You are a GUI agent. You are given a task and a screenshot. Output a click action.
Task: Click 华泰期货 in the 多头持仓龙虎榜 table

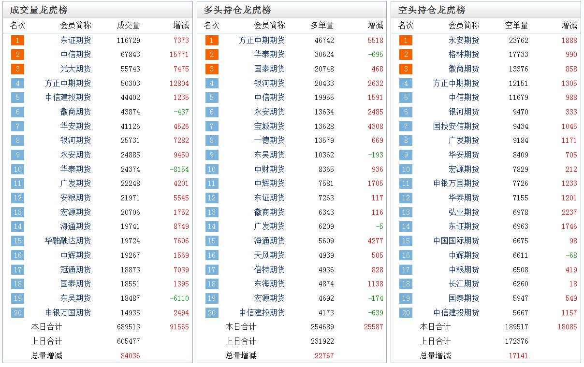coord(270,55)
